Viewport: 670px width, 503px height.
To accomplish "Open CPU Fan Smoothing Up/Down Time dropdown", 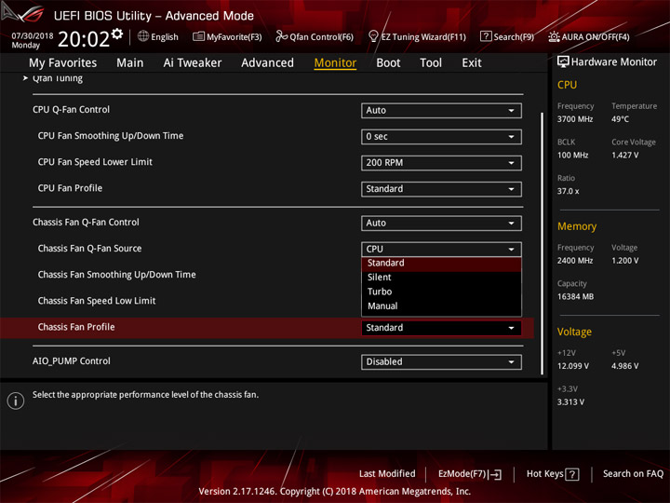I will click(x=441, y=136).
